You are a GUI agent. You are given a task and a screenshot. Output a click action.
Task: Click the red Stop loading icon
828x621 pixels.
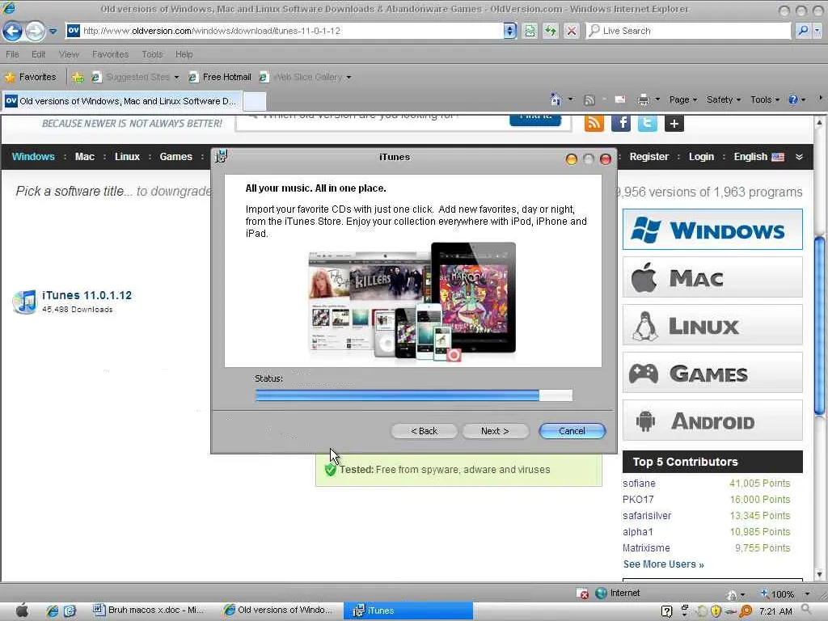[x=572, y=31]
